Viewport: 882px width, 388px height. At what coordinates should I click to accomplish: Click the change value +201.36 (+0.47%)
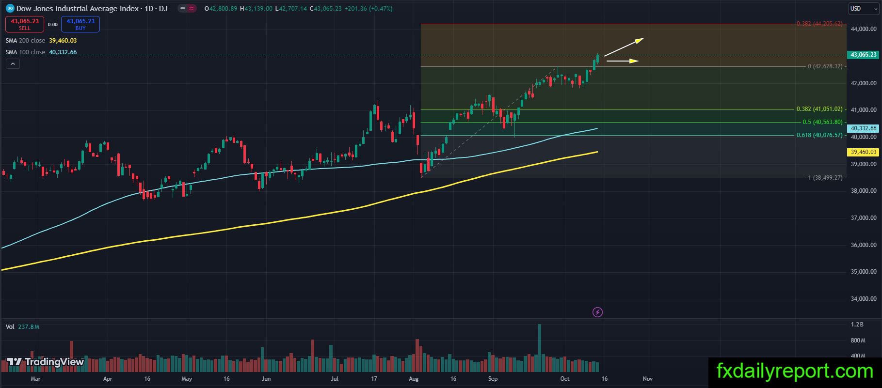coord(369,9)
